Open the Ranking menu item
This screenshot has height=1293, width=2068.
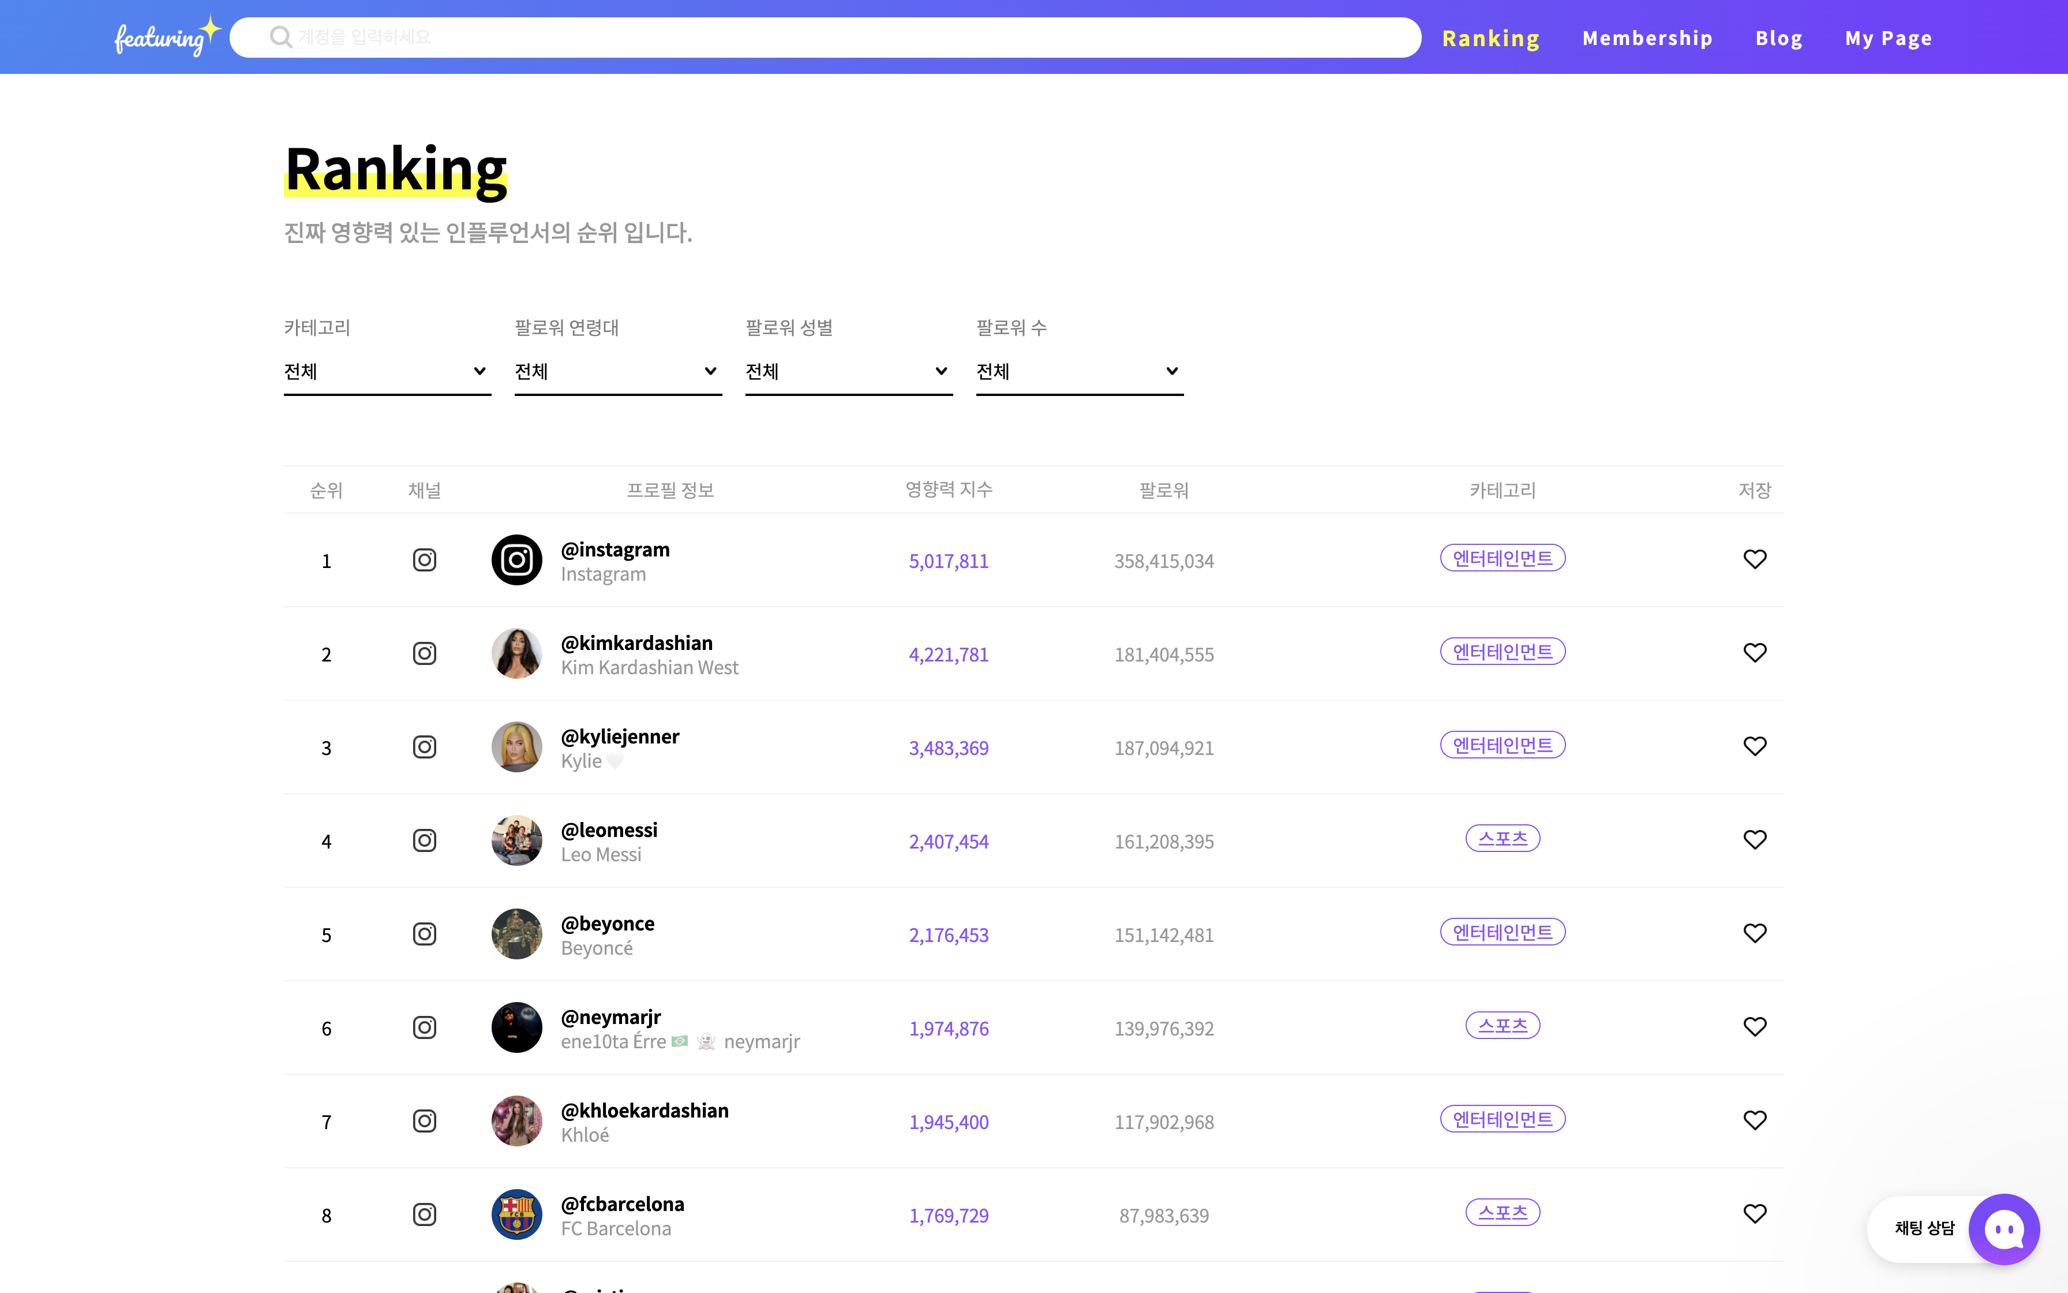(x=1490, y=39)
